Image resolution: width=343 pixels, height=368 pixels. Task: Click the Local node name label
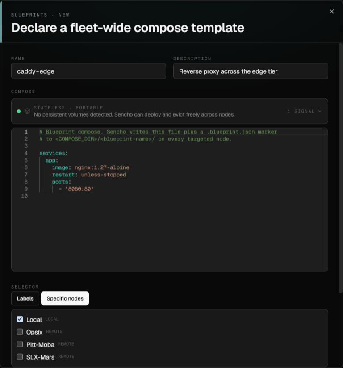point(34,319)
